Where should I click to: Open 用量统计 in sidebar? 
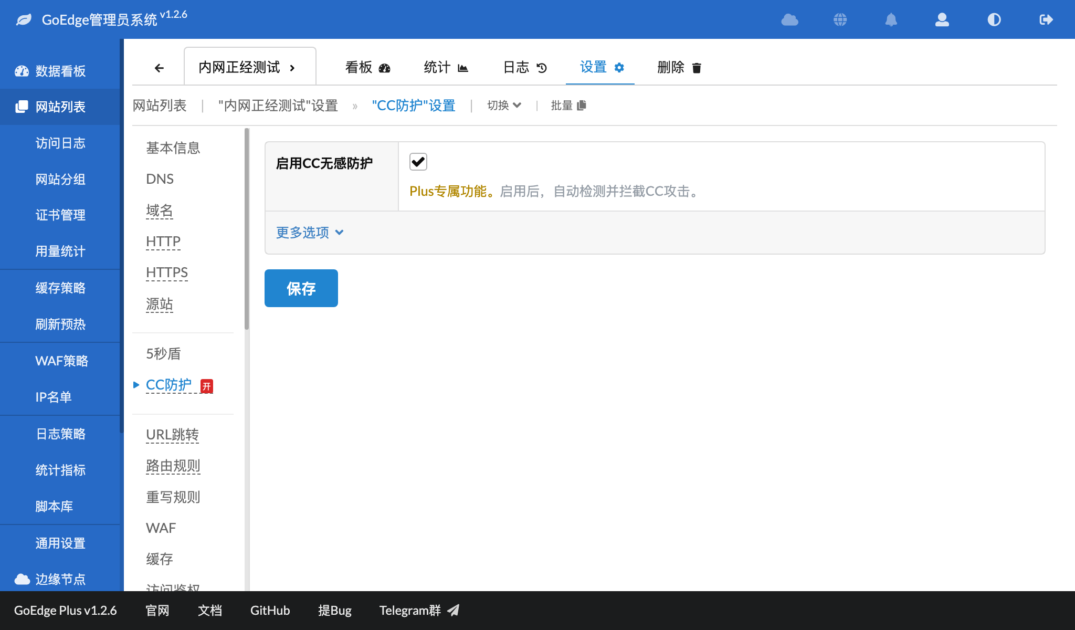coord(60,251)
